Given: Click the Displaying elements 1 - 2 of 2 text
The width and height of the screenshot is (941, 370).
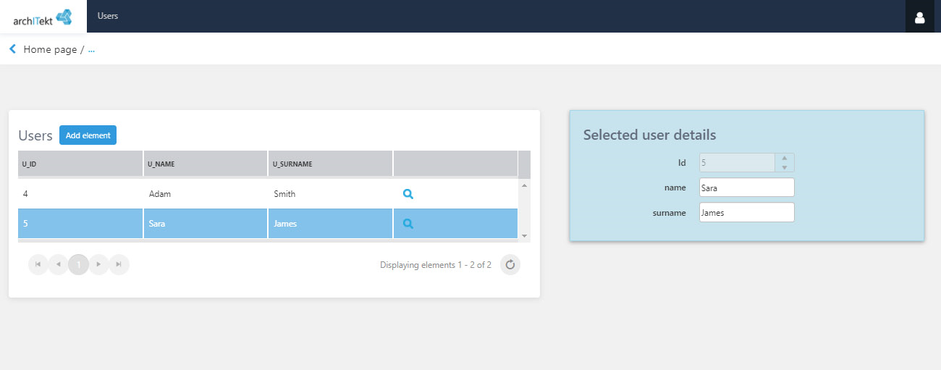Looking at the screenshot, I should (436, 265).
